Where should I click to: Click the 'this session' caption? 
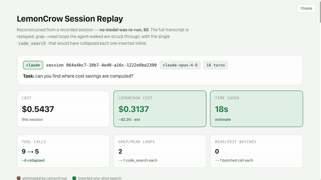click(x=33, y=120)
